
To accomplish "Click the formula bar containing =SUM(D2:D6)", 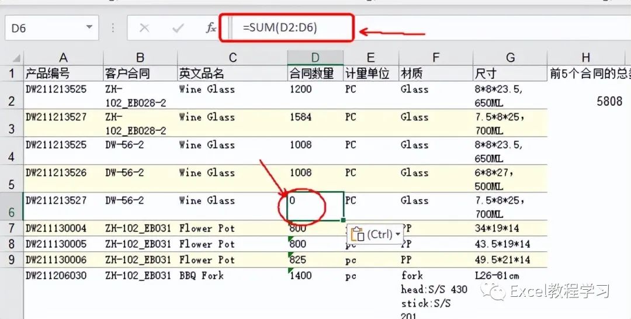I will 292,27.
